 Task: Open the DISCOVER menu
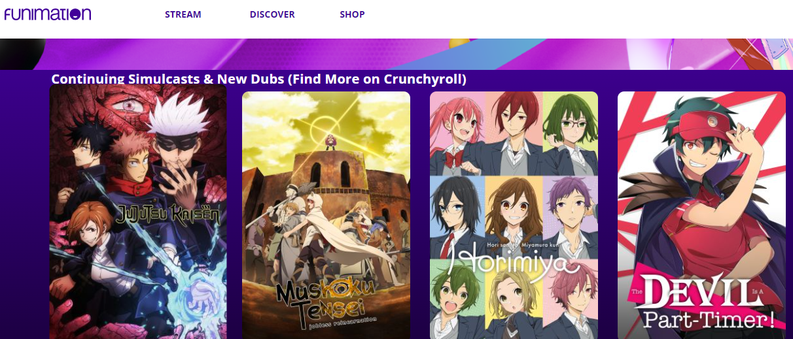pyautogui.click(x=272, y=14)
